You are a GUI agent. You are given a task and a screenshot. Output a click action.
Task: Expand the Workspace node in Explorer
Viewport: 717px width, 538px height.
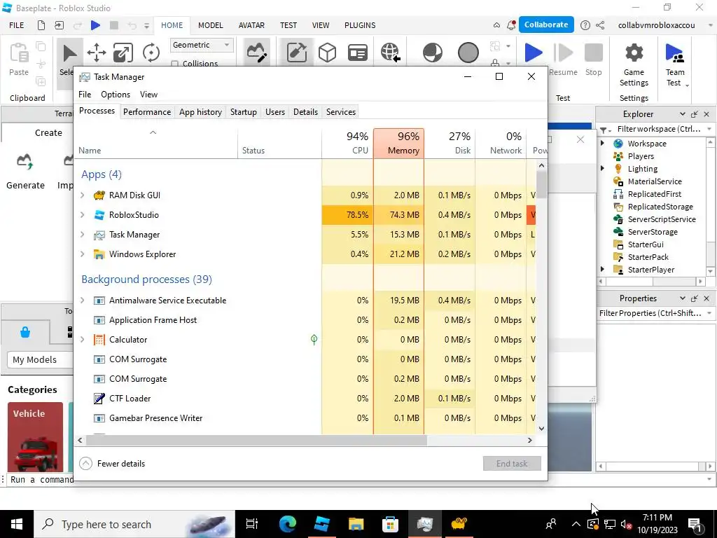[603, 143]
